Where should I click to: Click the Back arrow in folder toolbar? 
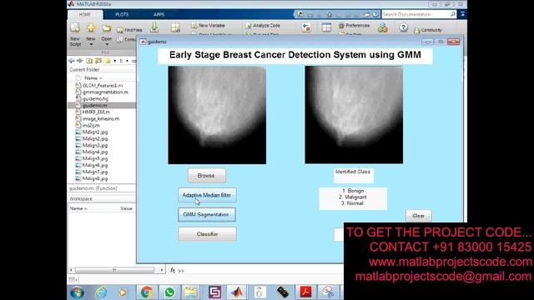pyautogui.click(x=72, y=61)
